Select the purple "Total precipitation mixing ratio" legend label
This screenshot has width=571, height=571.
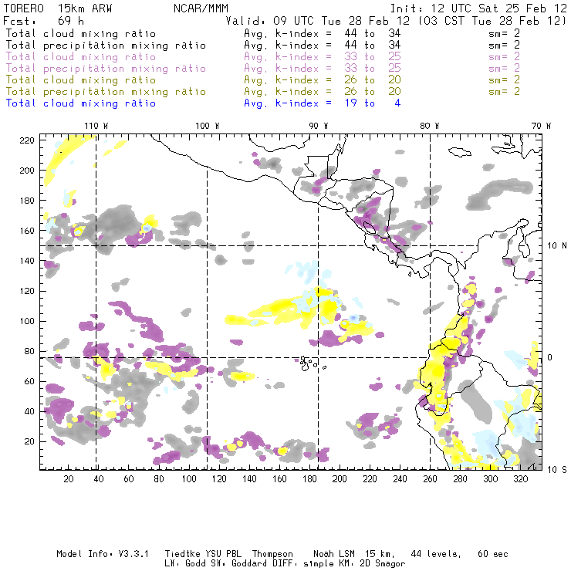(106, 69)
